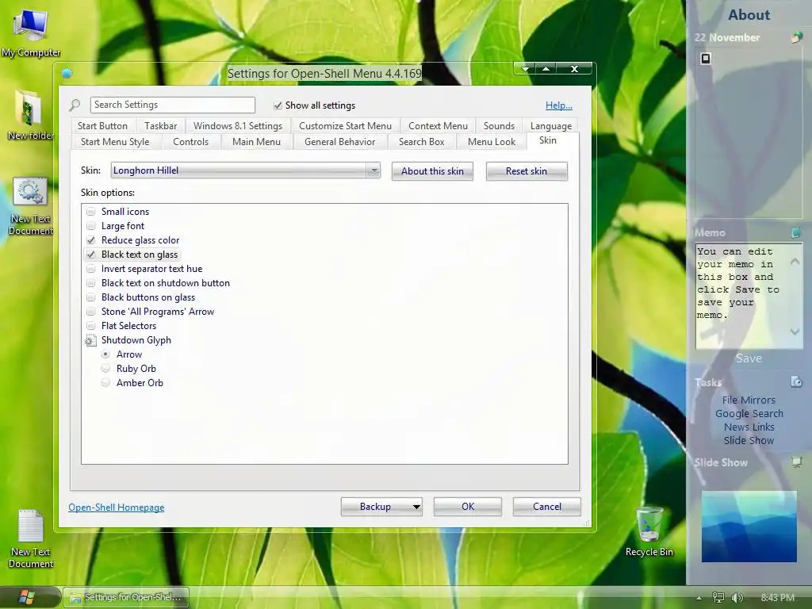Viewport: 812px width, 609px height.
Task: Open the Sounds tab
Action: tap(500, 126)
